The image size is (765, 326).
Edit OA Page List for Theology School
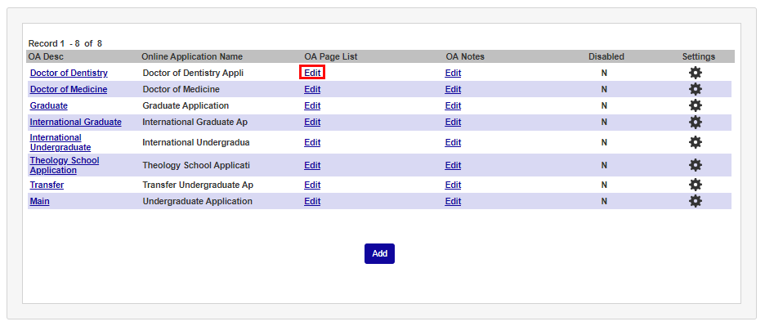click(312, 165)
